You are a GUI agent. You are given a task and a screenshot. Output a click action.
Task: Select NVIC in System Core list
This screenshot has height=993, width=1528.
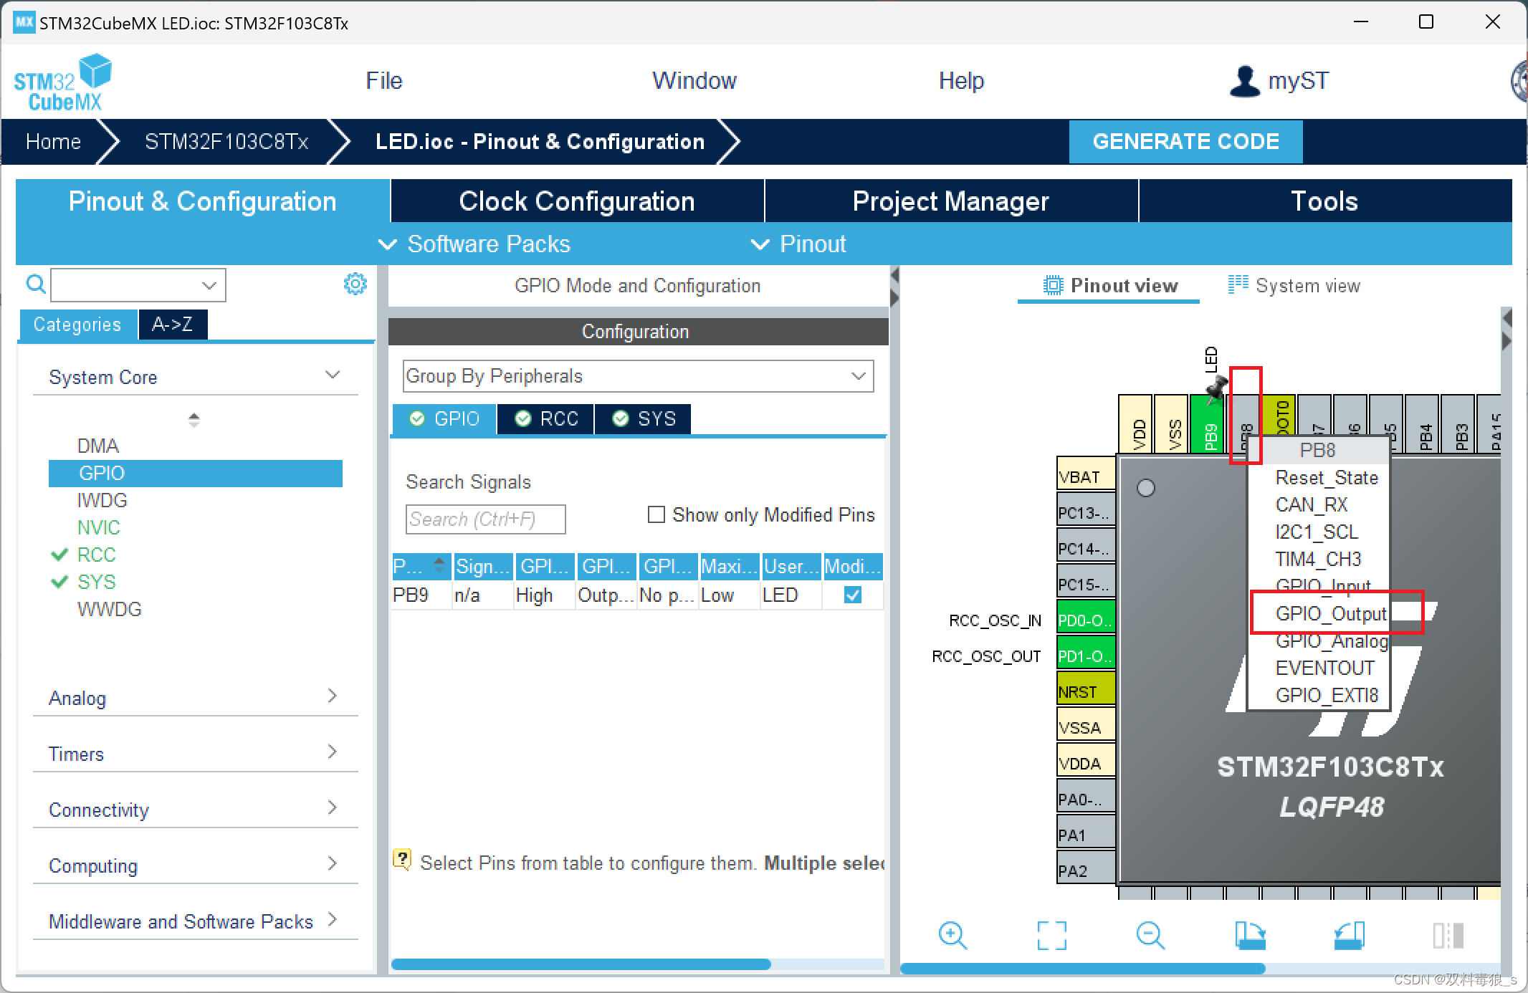pos(99,527)
